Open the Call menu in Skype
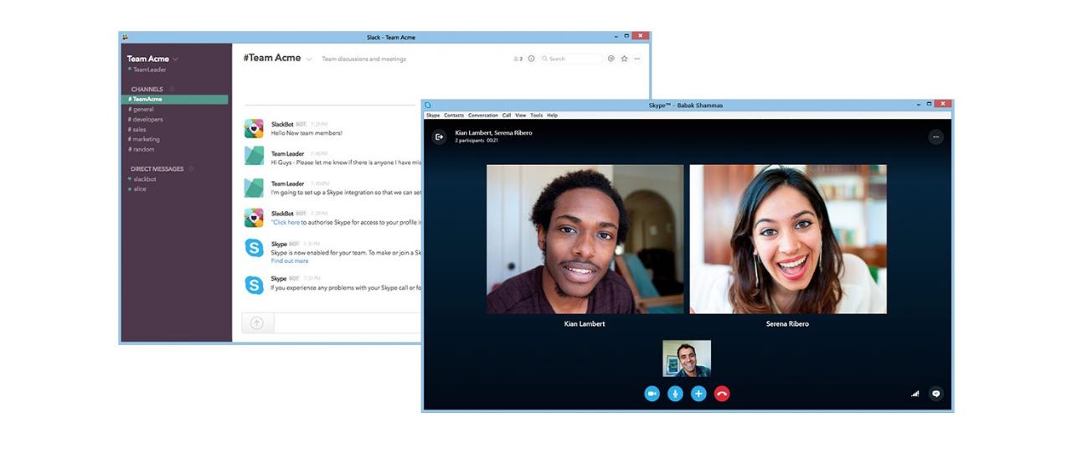Image resolution: width=1072 pixels, height=459 pixels. click(x=507, y=115)
